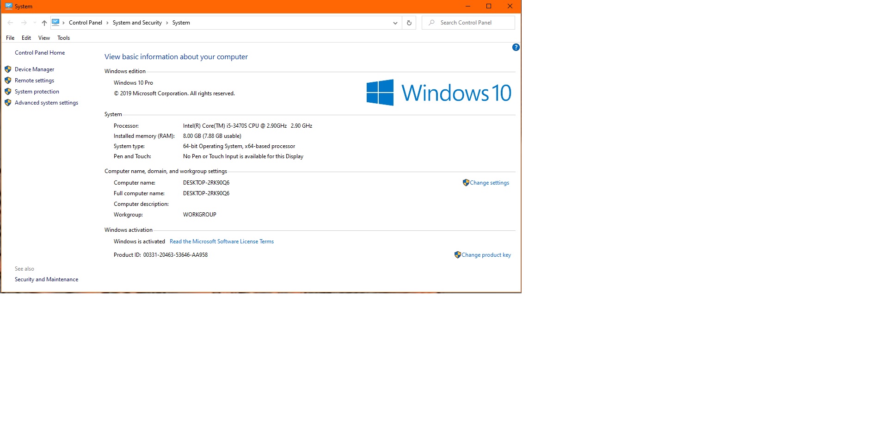Click the View basic information heading
Image resolution: width=885 pixels, height=421 pixels.
click(x=176, y=57)
